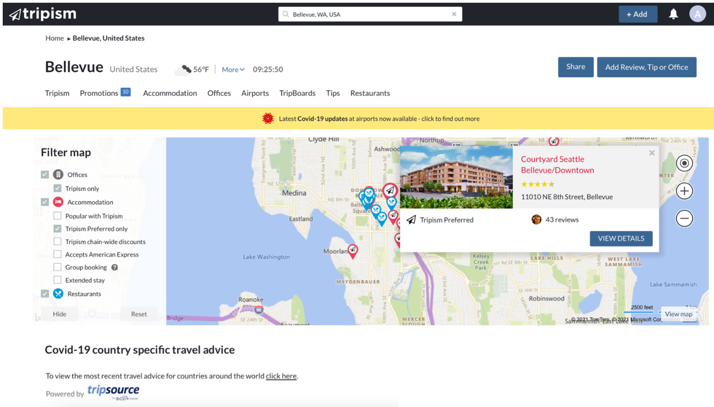Viewport: 714px width, 407px height.
Task: Clear the search field with the X
Action: pos(454,14)
